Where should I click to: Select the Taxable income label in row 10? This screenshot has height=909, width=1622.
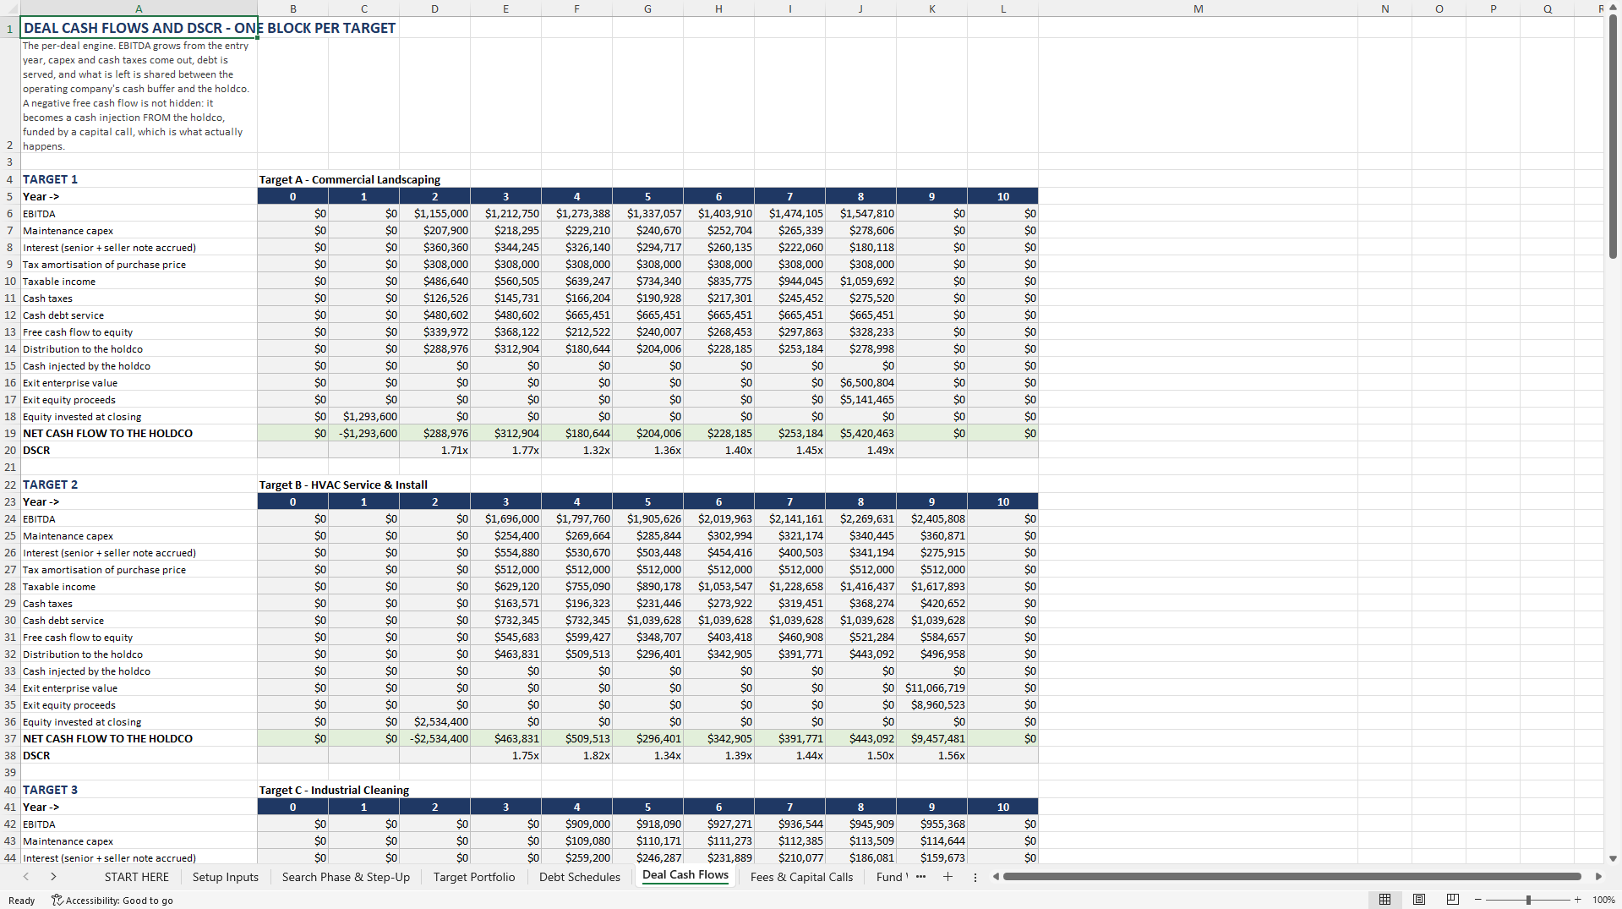[139, 281]
